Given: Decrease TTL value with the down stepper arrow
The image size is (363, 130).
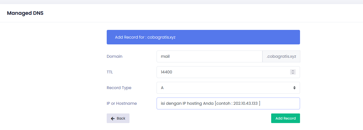Looking at the screenshot, I should [293, 73].
